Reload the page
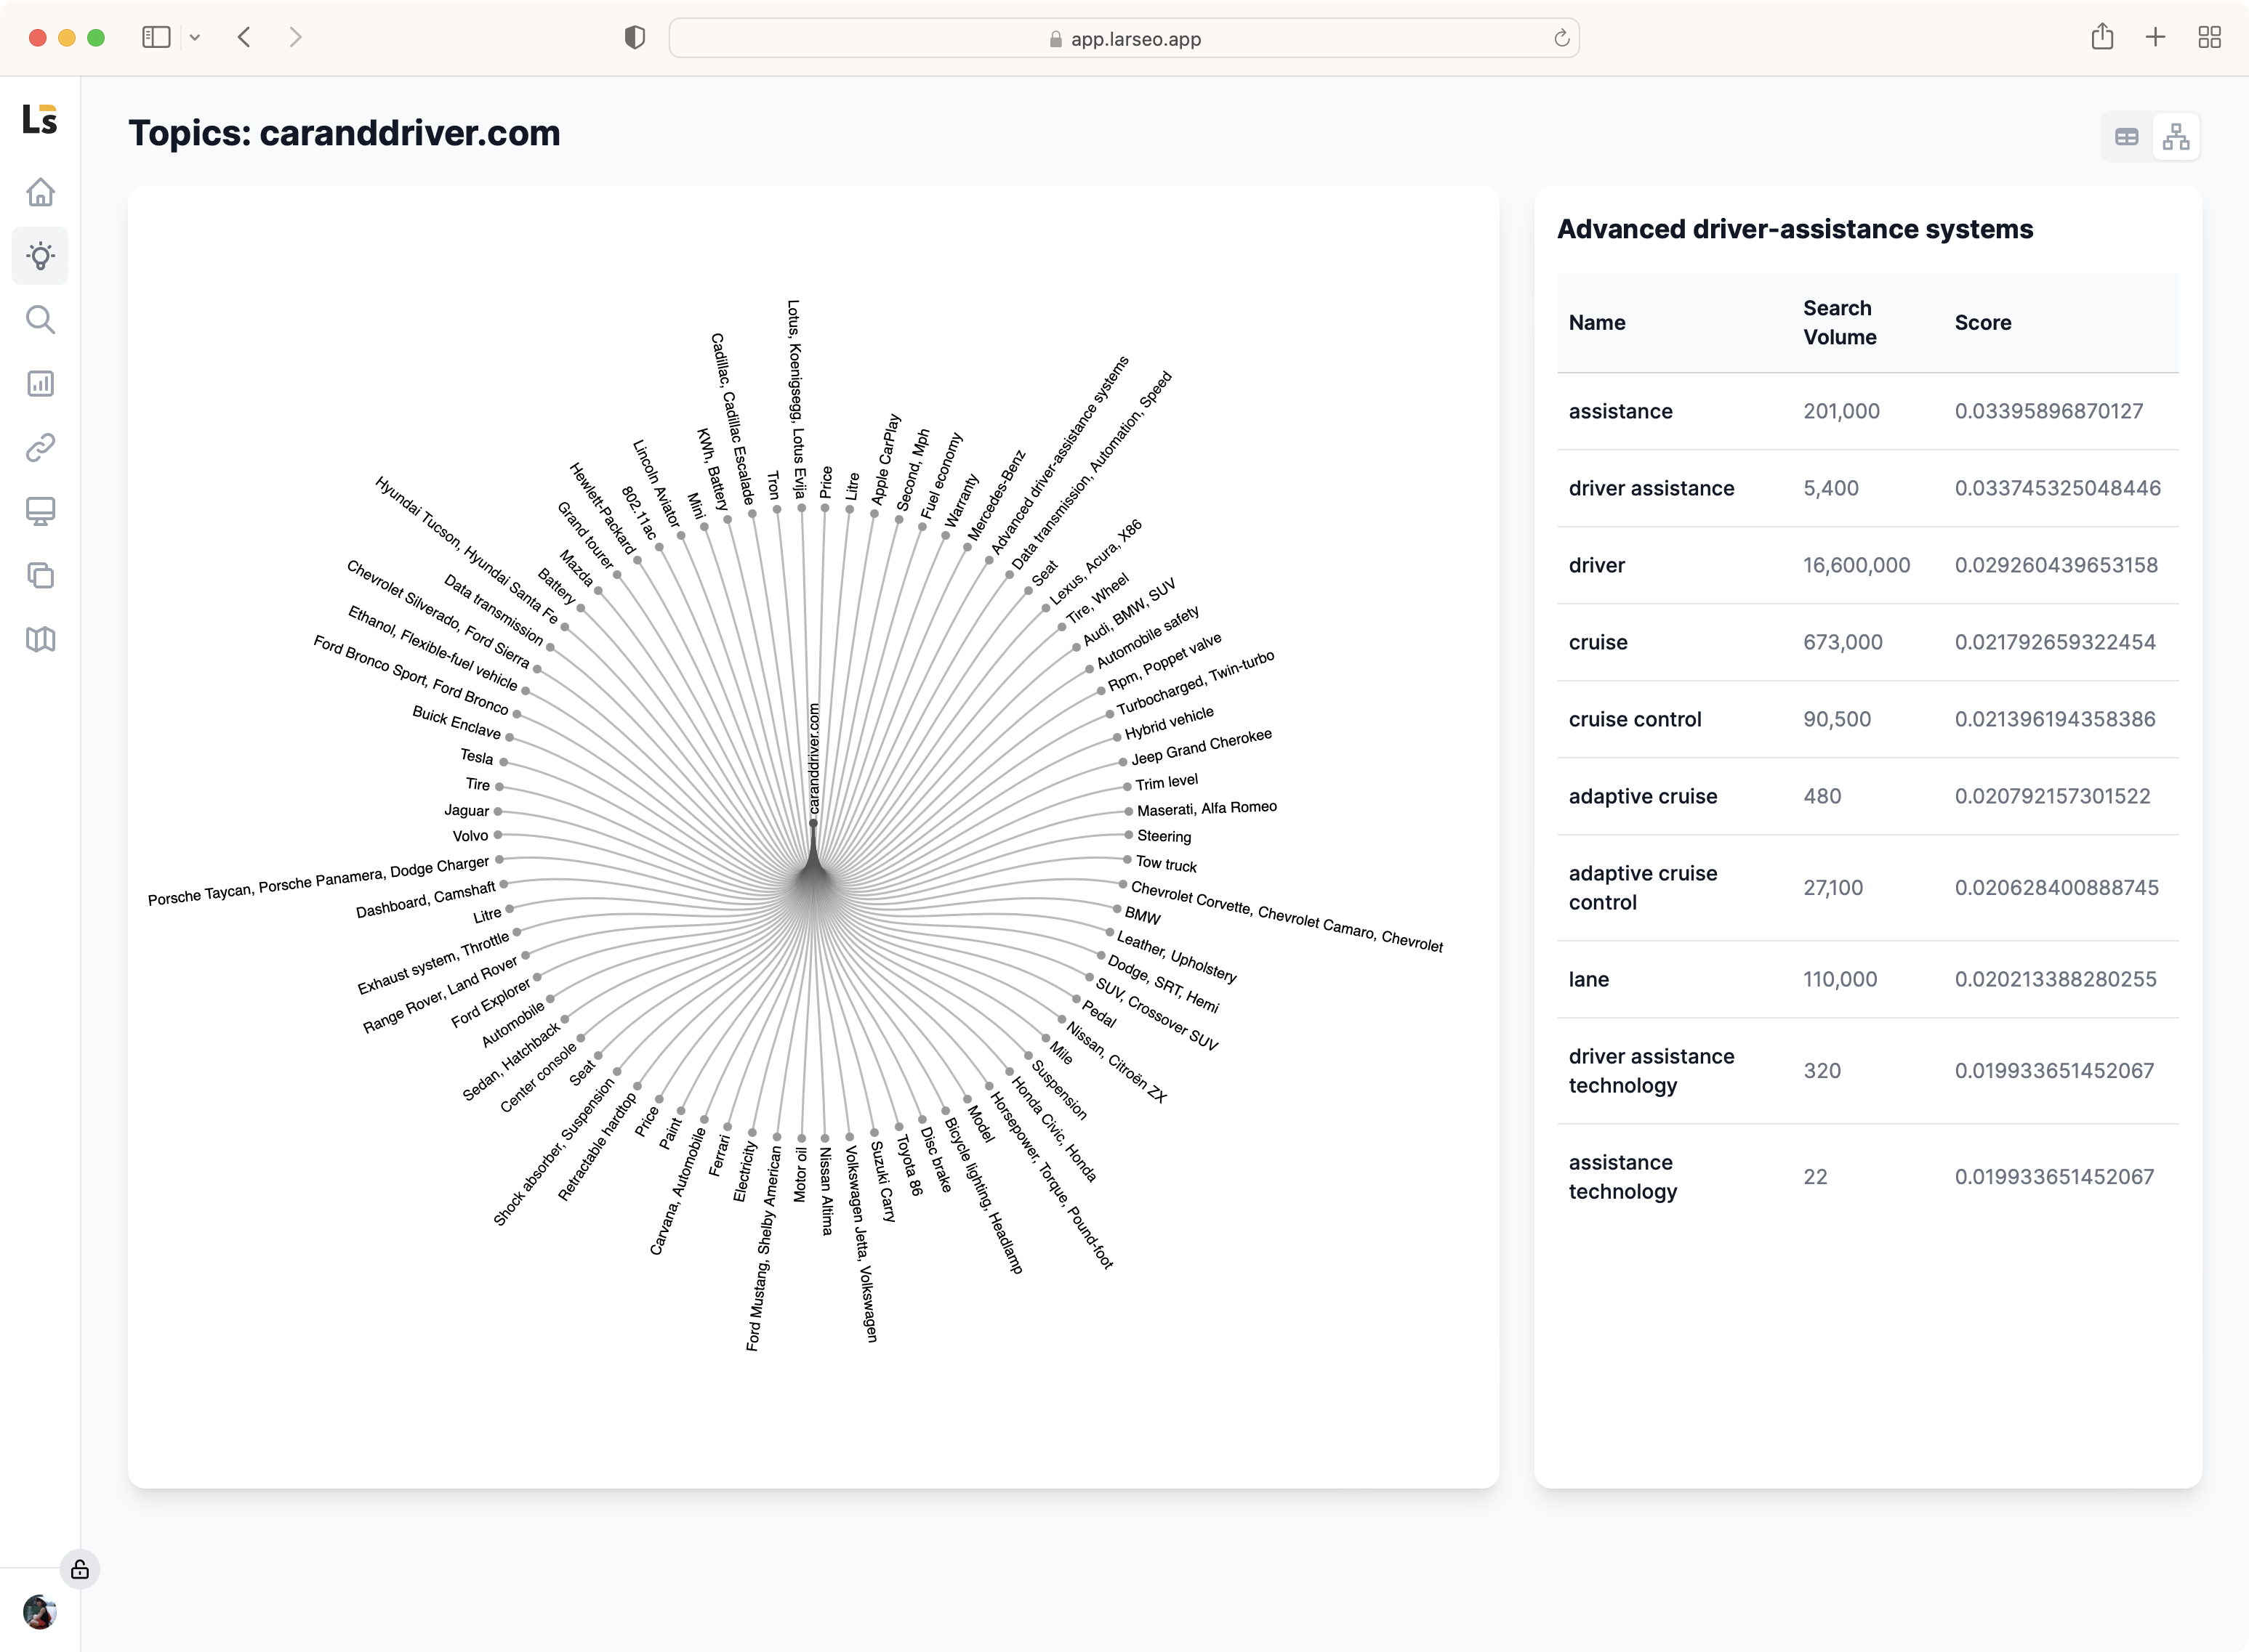 (x=1561, y=38)
